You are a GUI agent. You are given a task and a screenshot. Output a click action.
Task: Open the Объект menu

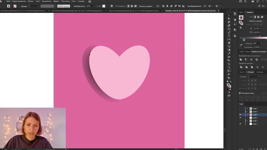point(30,1)
